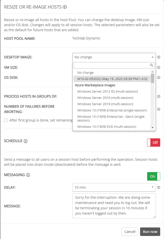
Task: Turn off the Messaging toggle
Action: [154, 176]
